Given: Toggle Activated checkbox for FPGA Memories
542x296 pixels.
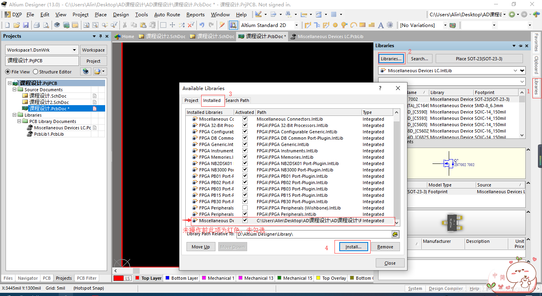Looking at the screenshot, I should pos(245,157).
